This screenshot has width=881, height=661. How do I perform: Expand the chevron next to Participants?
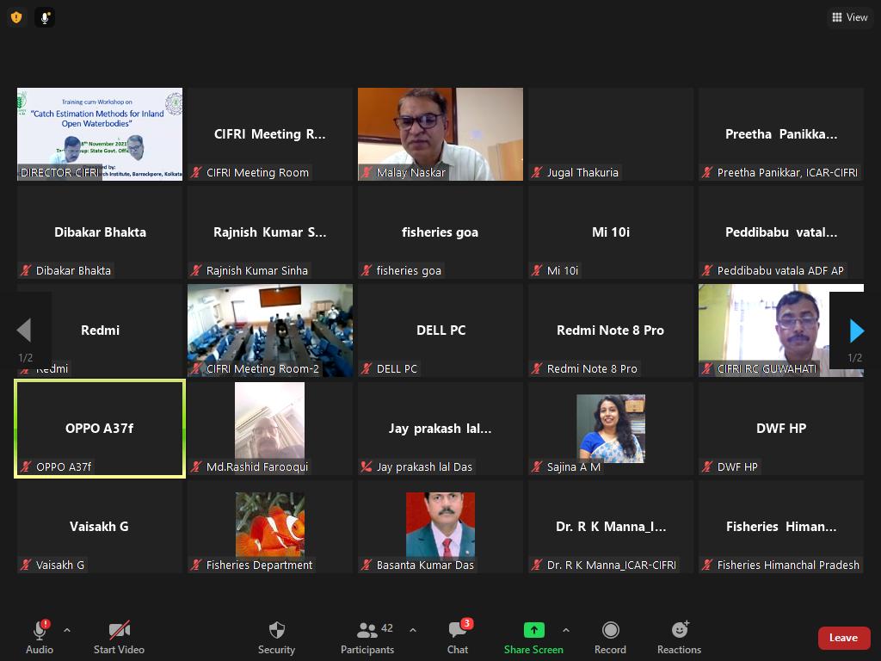click(x=413, y=630)
